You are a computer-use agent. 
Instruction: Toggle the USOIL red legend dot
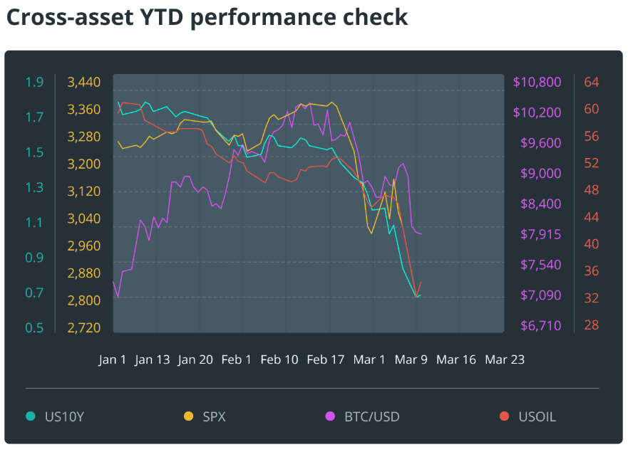click(x=504, y=416)
